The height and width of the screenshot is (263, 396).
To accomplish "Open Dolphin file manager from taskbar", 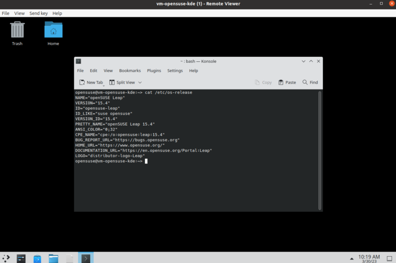I will point(53,258).
